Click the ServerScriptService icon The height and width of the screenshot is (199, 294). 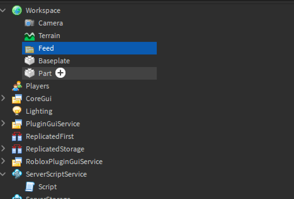17,174
